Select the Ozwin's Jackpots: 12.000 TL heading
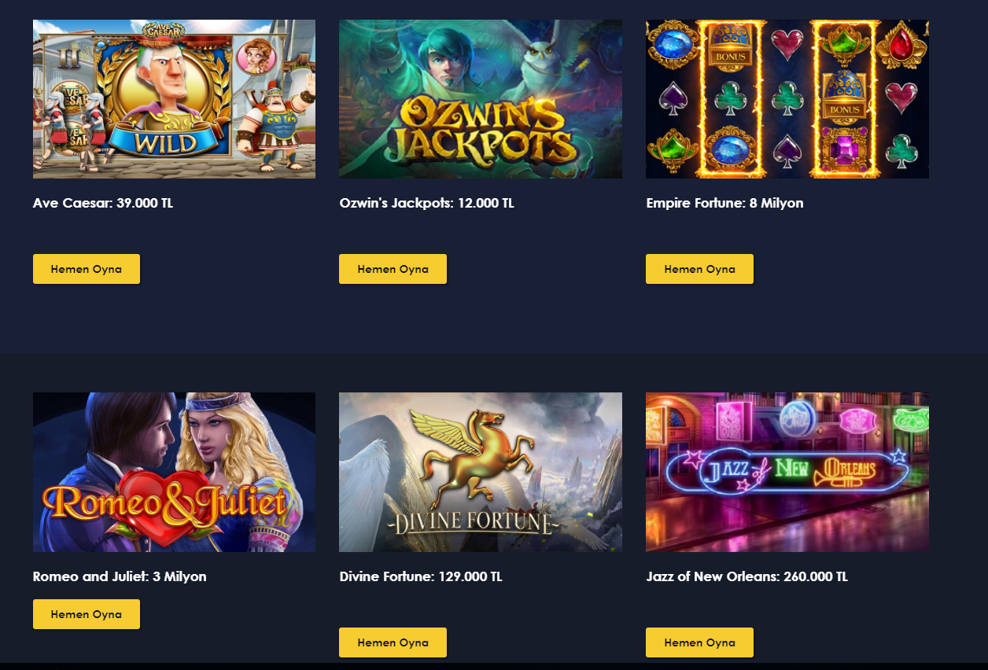 [427, 203]
